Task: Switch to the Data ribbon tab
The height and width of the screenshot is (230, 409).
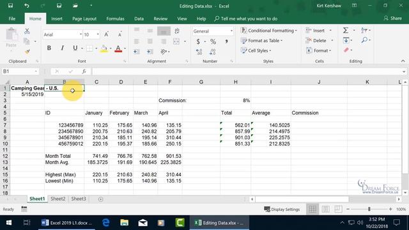Action: pyautogui.click(x=139, y=19)
